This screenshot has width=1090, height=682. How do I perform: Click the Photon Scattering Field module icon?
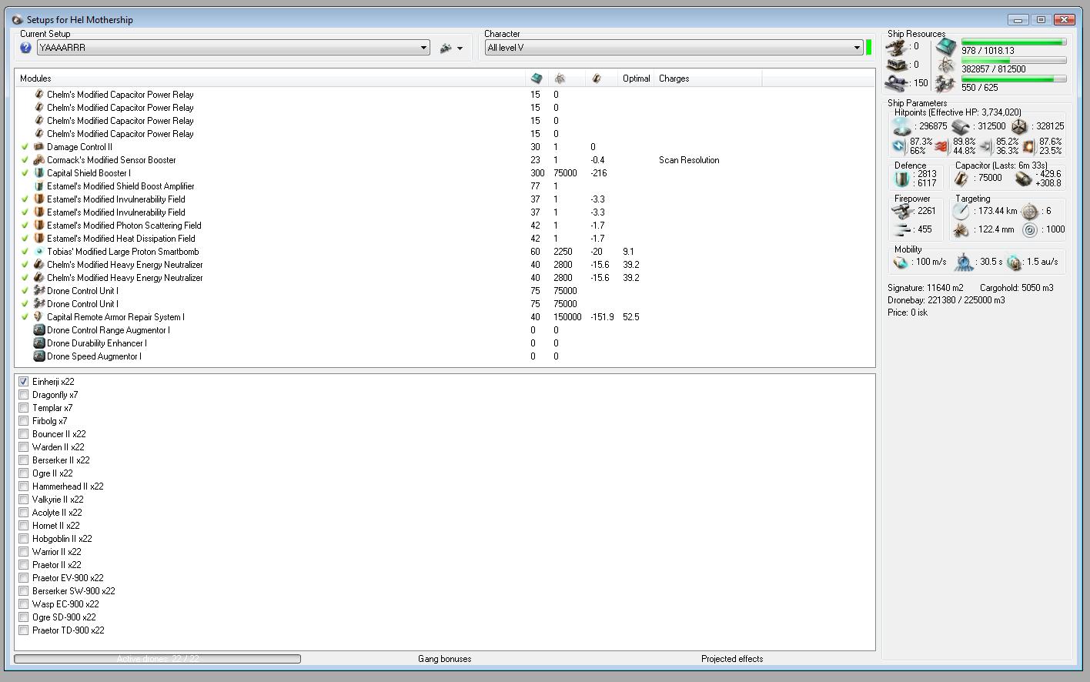[39, 226]
